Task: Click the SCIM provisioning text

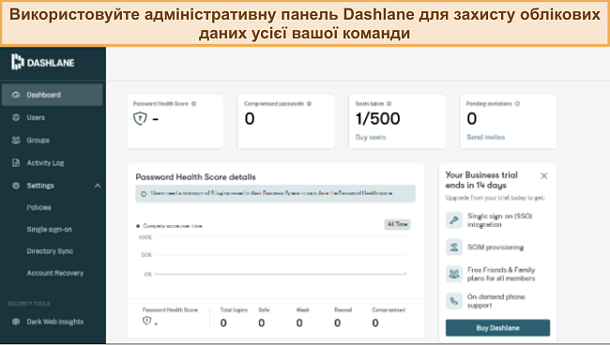Action: pyautogui.click(x=496, y=247)
